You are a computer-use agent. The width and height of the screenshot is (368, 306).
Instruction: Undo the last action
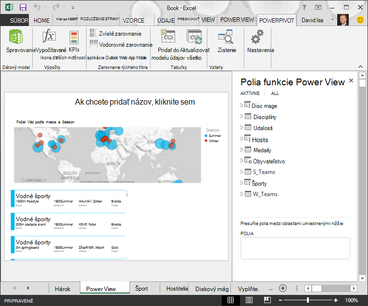[37, 7]
